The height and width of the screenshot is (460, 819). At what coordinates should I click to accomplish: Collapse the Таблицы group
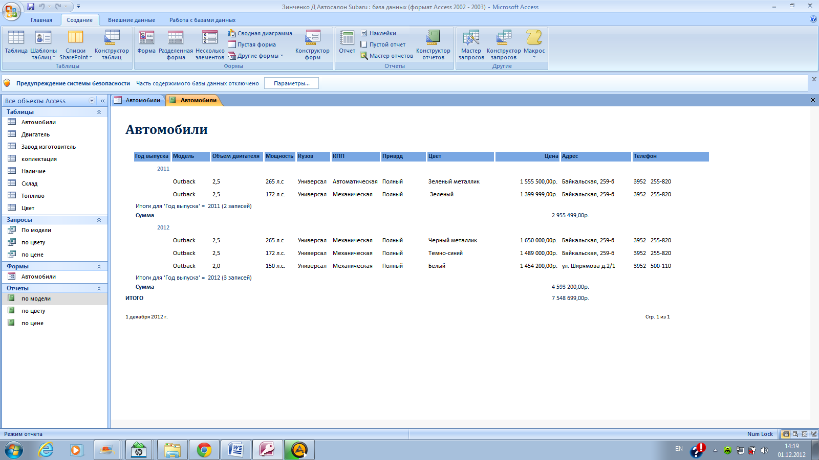(x=99, y=112)
